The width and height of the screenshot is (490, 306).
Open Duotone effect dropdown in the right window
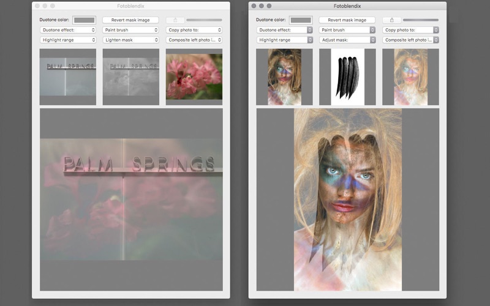(x=284, y=30)
